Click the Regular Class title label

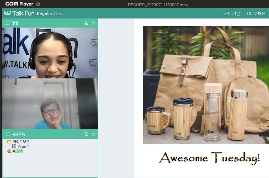click(x=50, y=14)
